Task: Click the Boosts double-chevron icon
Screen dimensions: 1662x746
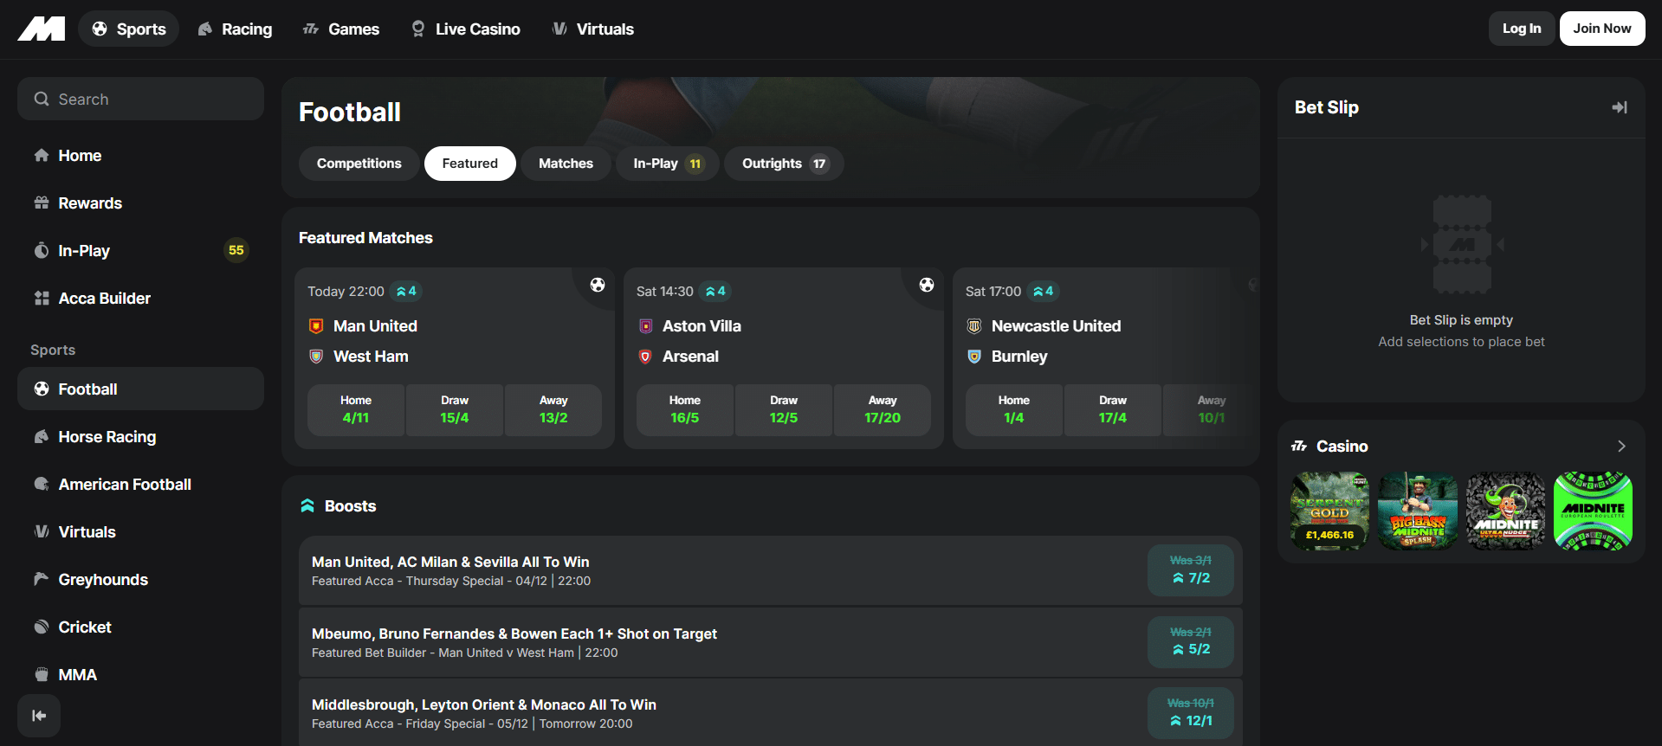Action: point(307,505)
